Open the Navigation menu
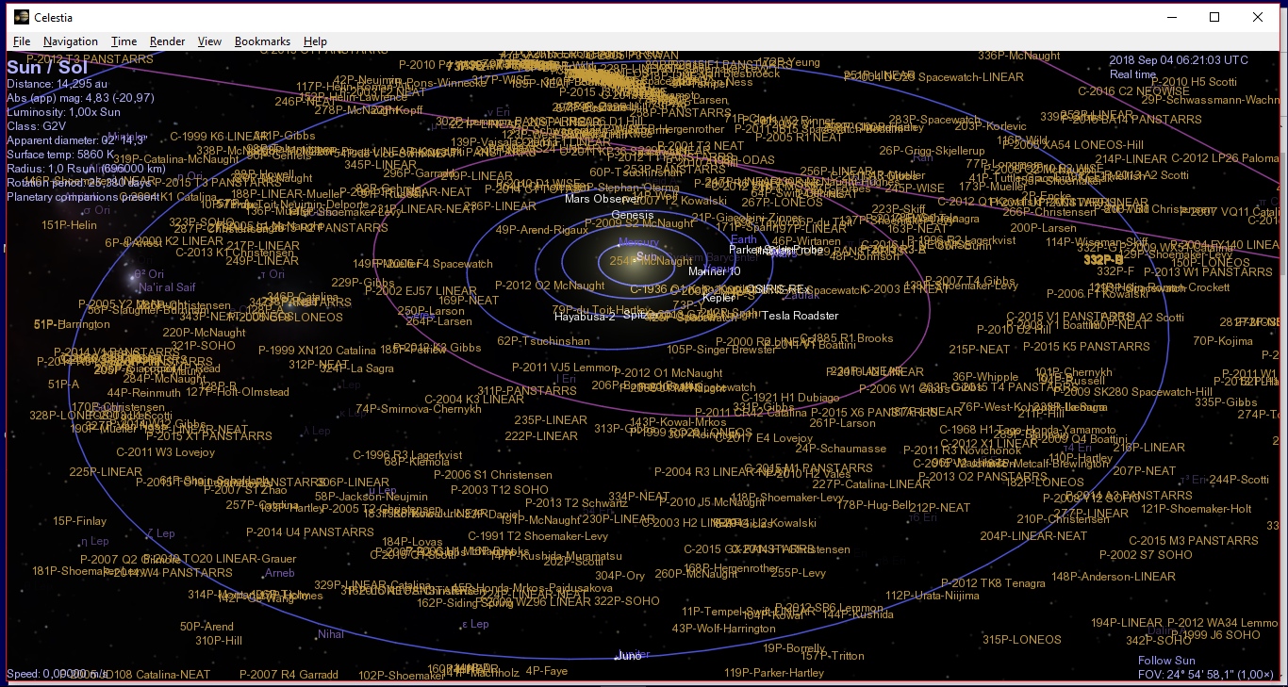This screenshot has height=687, width=1288. [x=71, y=41]
